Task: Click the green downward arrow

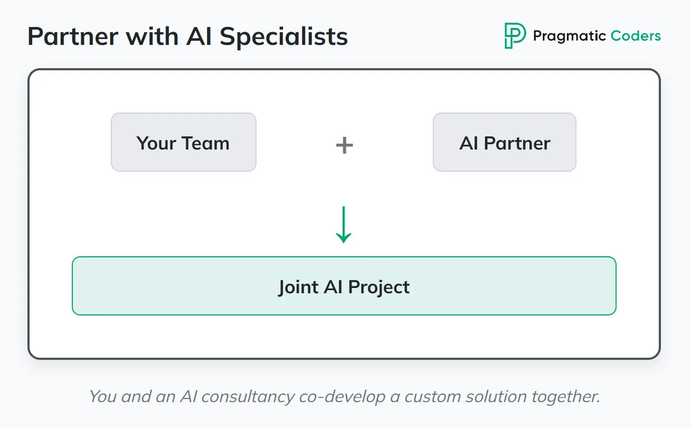Action: coord(344,225)
